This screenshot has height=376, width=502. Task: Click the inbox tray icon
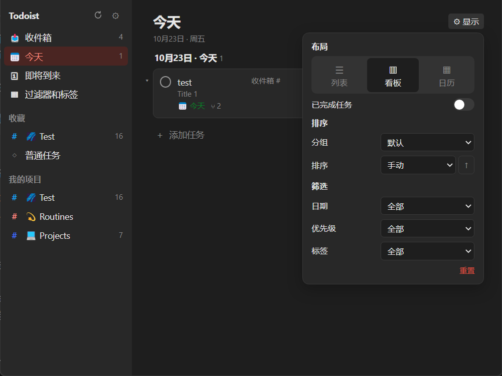coord(15,38)
